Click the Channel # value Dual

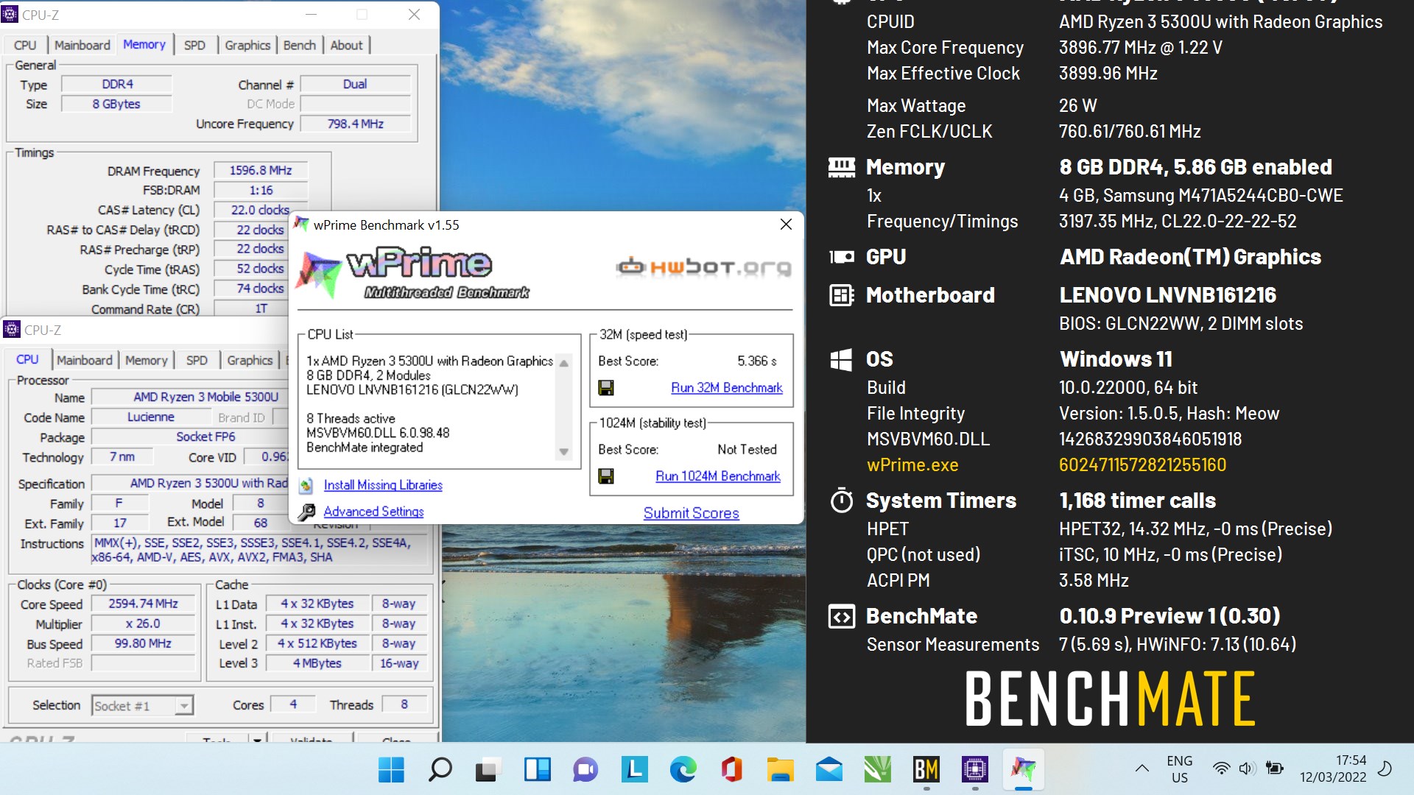point(355,84)
